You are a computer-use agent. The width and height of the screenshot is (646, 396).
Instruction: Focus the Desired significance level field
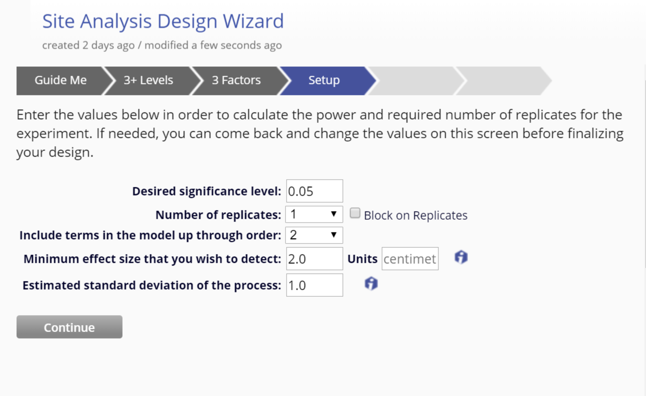[x=314, y=191]
